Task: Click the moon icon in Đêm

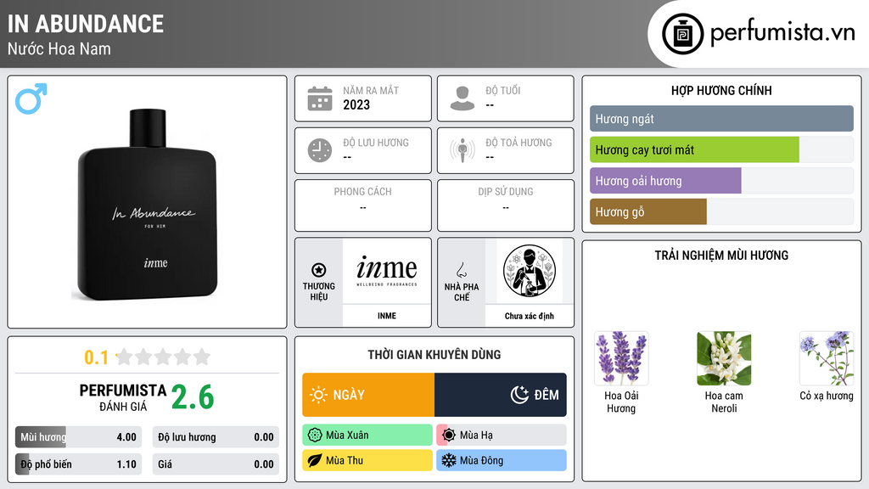Action: point(519,395)
